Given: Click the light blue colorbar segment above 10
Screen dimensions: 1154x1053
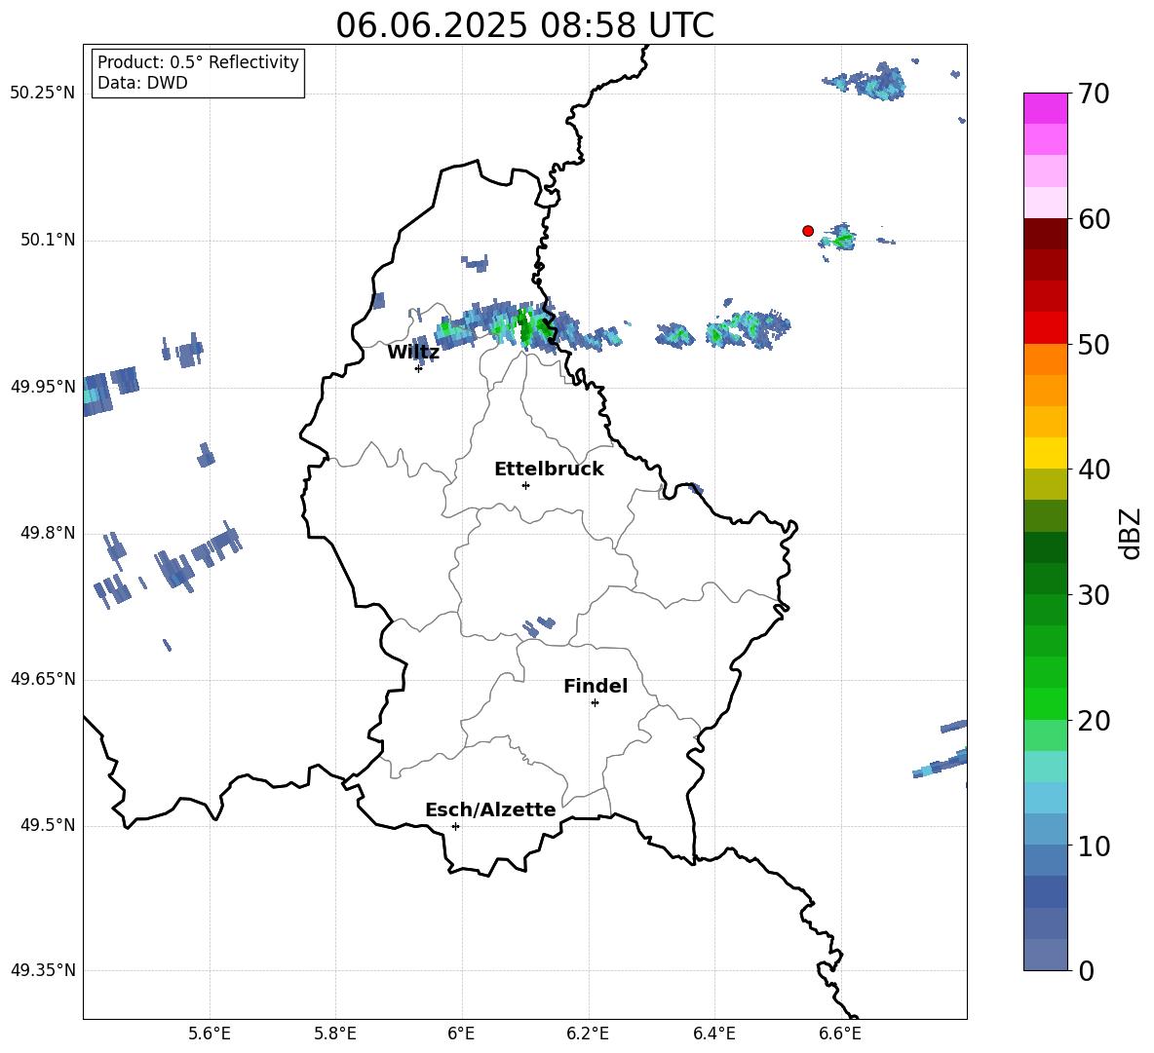Looking at the screenshot, I should [x=1045, y=829].
